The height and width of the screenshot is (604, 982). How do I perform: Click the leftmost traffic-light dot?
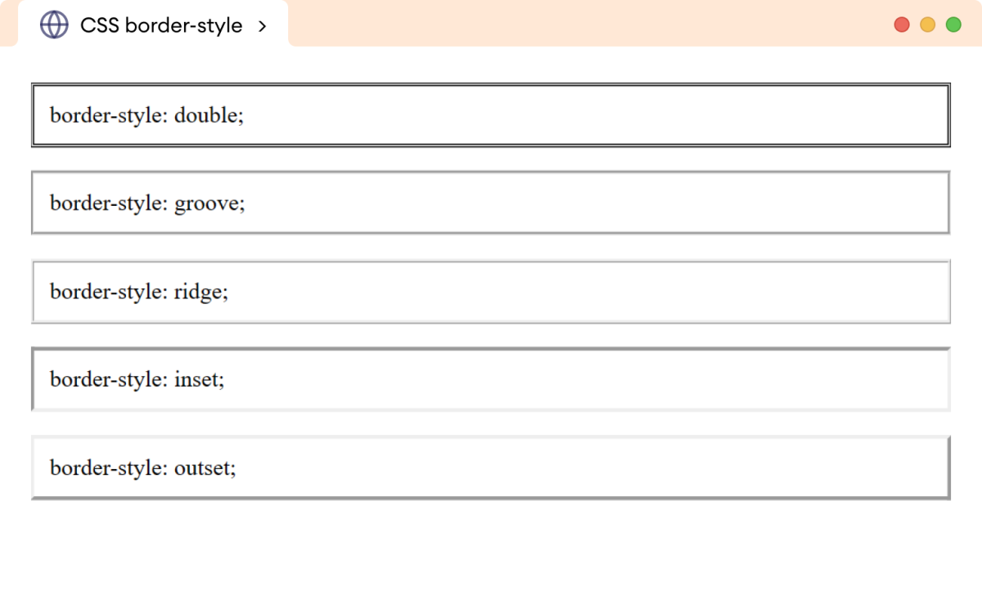tap(900, 25)
